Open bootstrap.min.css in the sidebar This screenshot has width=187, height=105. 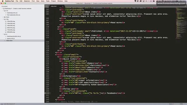(12, 13)
